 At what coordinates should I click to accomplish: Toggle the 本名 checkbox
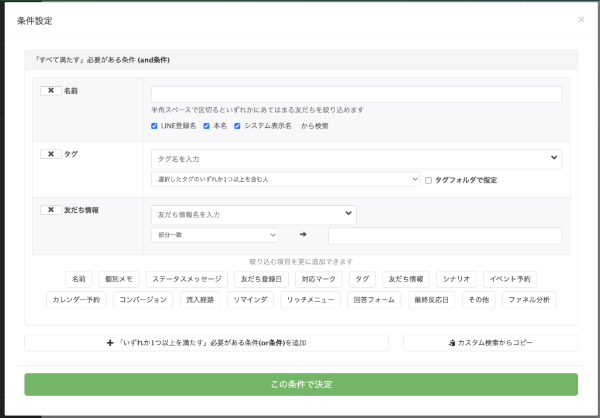[206, 126]
